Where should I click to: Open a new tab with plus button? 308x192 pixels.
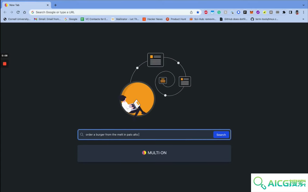click(55, 5)
